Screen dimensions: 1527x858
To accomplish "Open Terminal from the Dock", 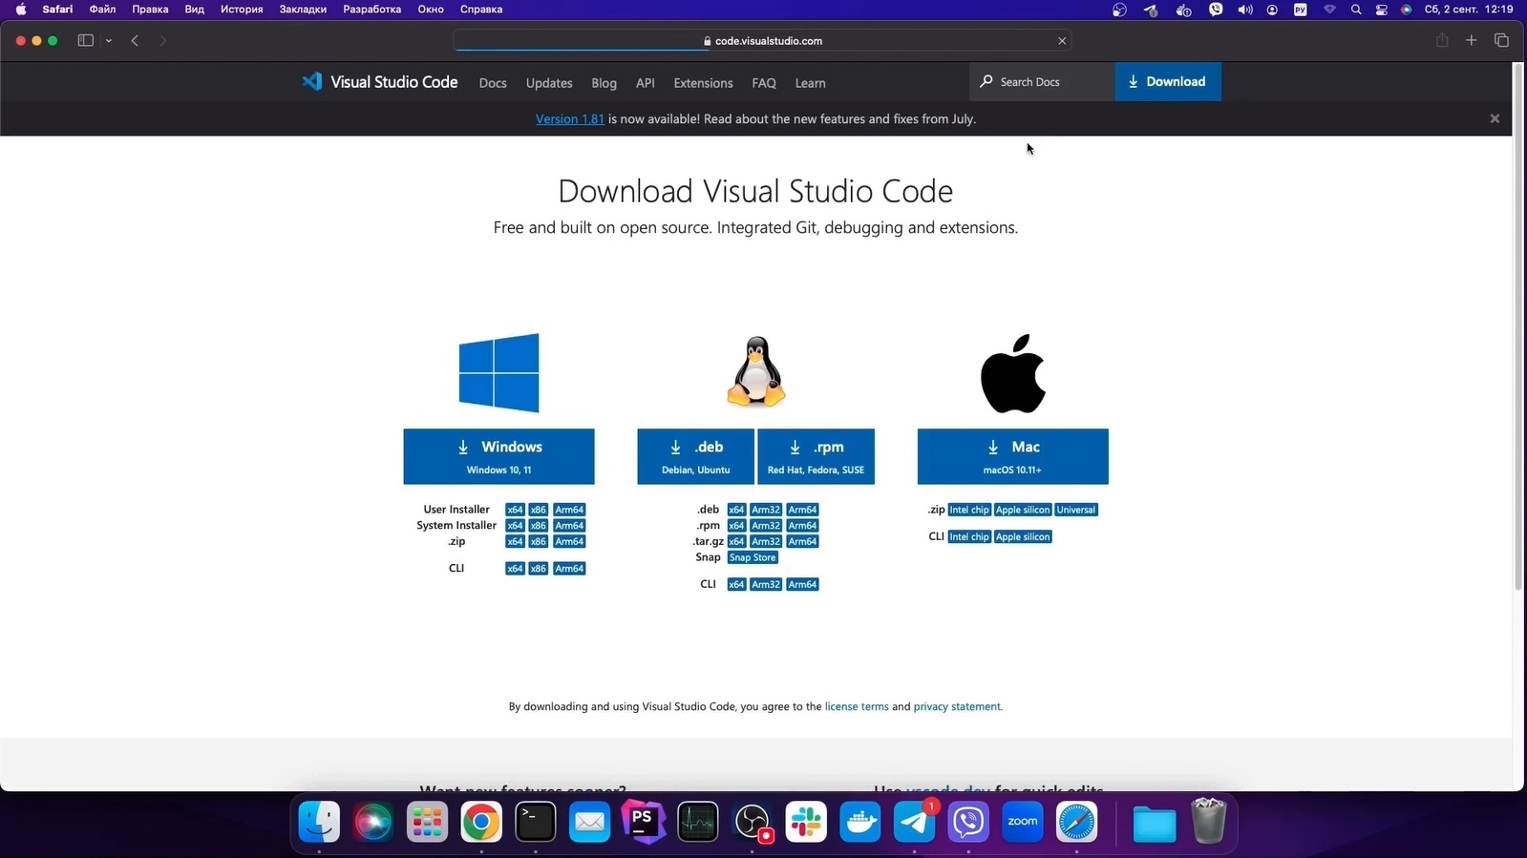I will pos(536,822).
